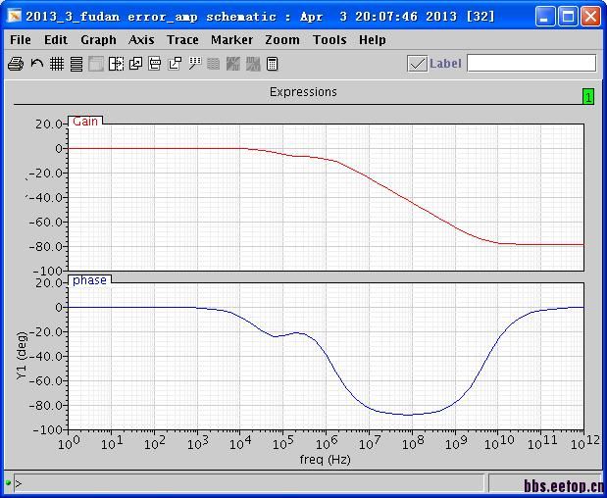This screenshot has height=498, width=607.
Task: Maximize the waveform window
Action: [569, 17]
